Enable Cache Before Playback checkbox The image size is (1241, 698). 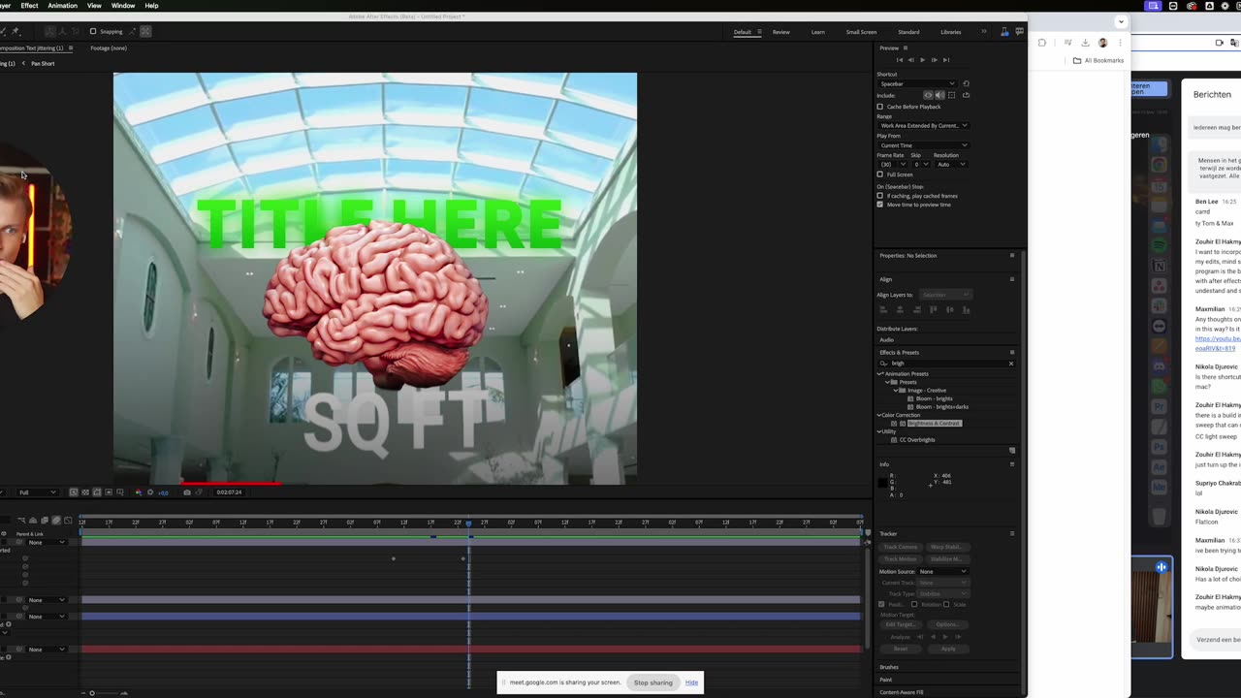pos(880,107)
